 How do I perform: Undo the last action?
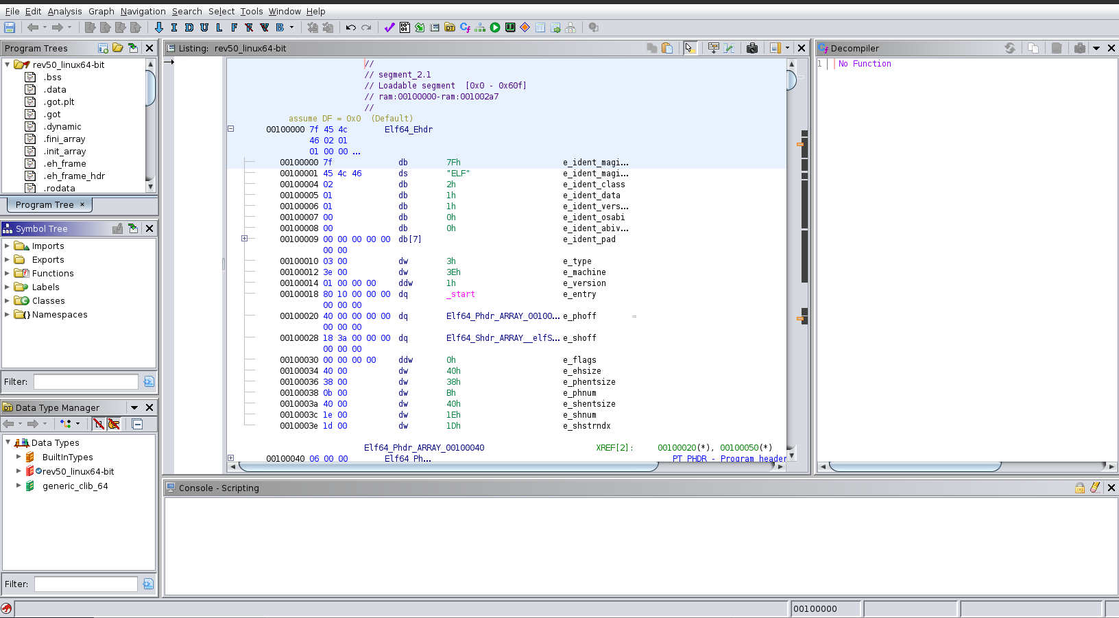click(351, 27)
